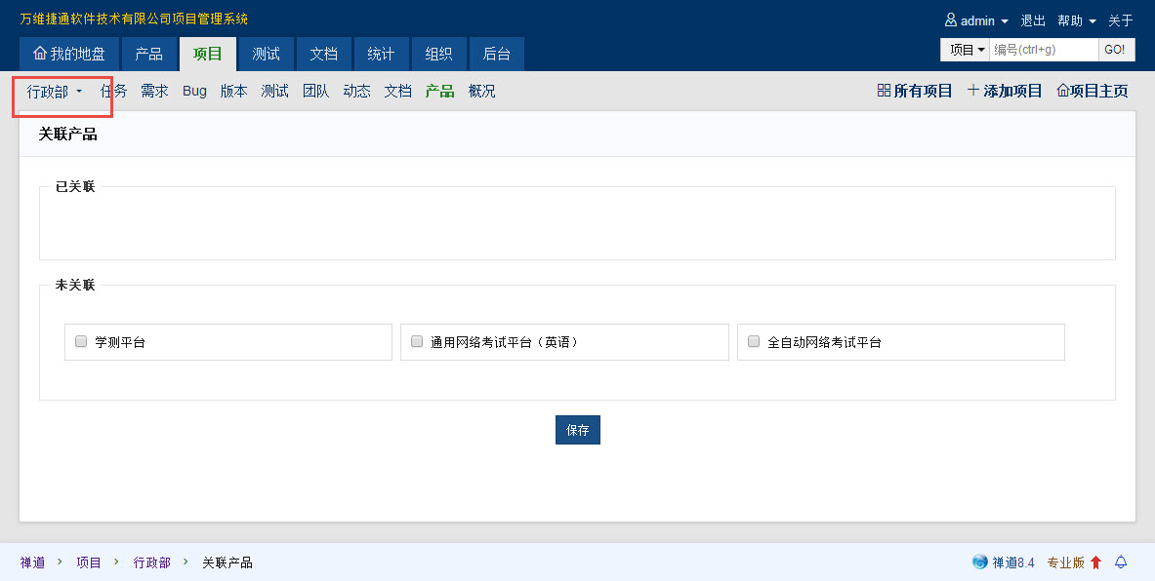1155x581 pixels.
Task: Click 项目 in the breadcrumb
Action: click(x=89, y=562)
